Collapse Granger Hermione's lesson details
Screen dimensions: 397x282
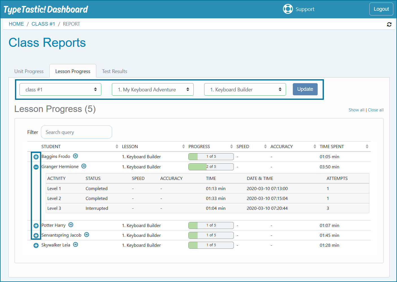36,167
